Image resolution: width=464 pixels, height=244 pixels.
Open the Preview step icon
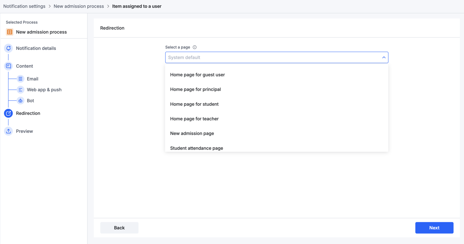point(8,131)
